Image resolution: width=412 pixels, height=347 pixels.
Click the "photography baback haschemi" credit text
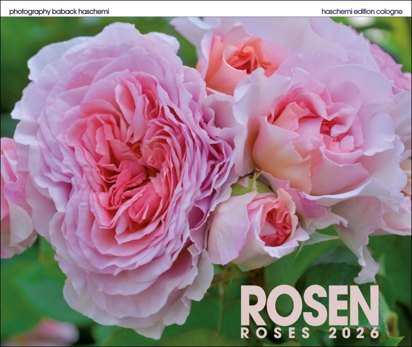point(59,11)
